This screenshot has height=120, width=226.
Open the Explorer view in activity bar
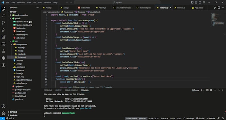pyautogui.click(x=3, y=9)
